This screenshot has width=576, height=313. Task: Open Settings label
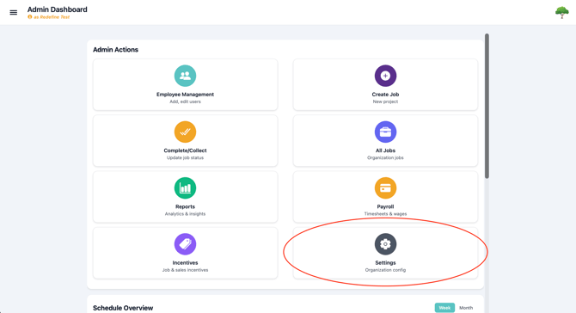(385, 263)
